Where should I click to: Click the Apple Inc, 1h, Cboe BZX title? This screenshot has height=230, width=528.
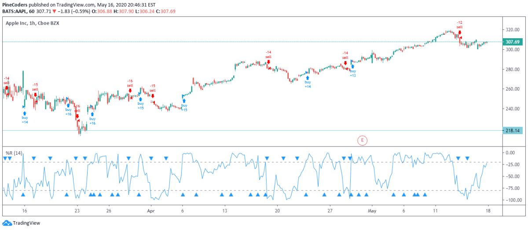(x=33, y=23)
